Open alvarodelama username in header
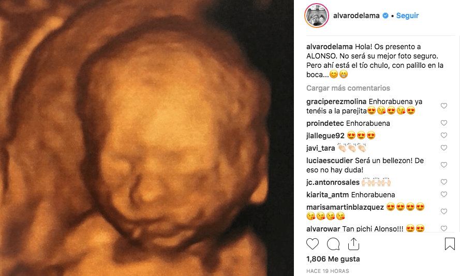Image resolution: width=460 pixels, height=276 pixels. (x=356, y=16)
